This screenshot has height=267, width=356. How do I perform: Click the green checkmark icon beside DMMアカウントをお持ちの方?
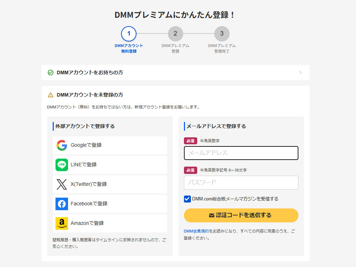coord(51,73)
